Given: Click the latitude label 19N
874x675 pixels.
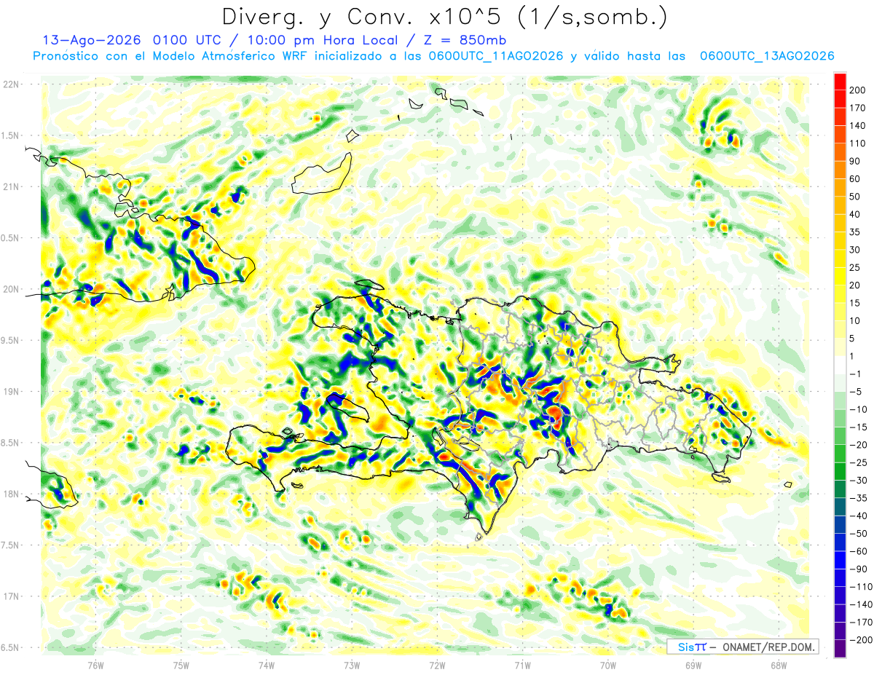Looking at the screenshot, I should [x=10, y=392].
